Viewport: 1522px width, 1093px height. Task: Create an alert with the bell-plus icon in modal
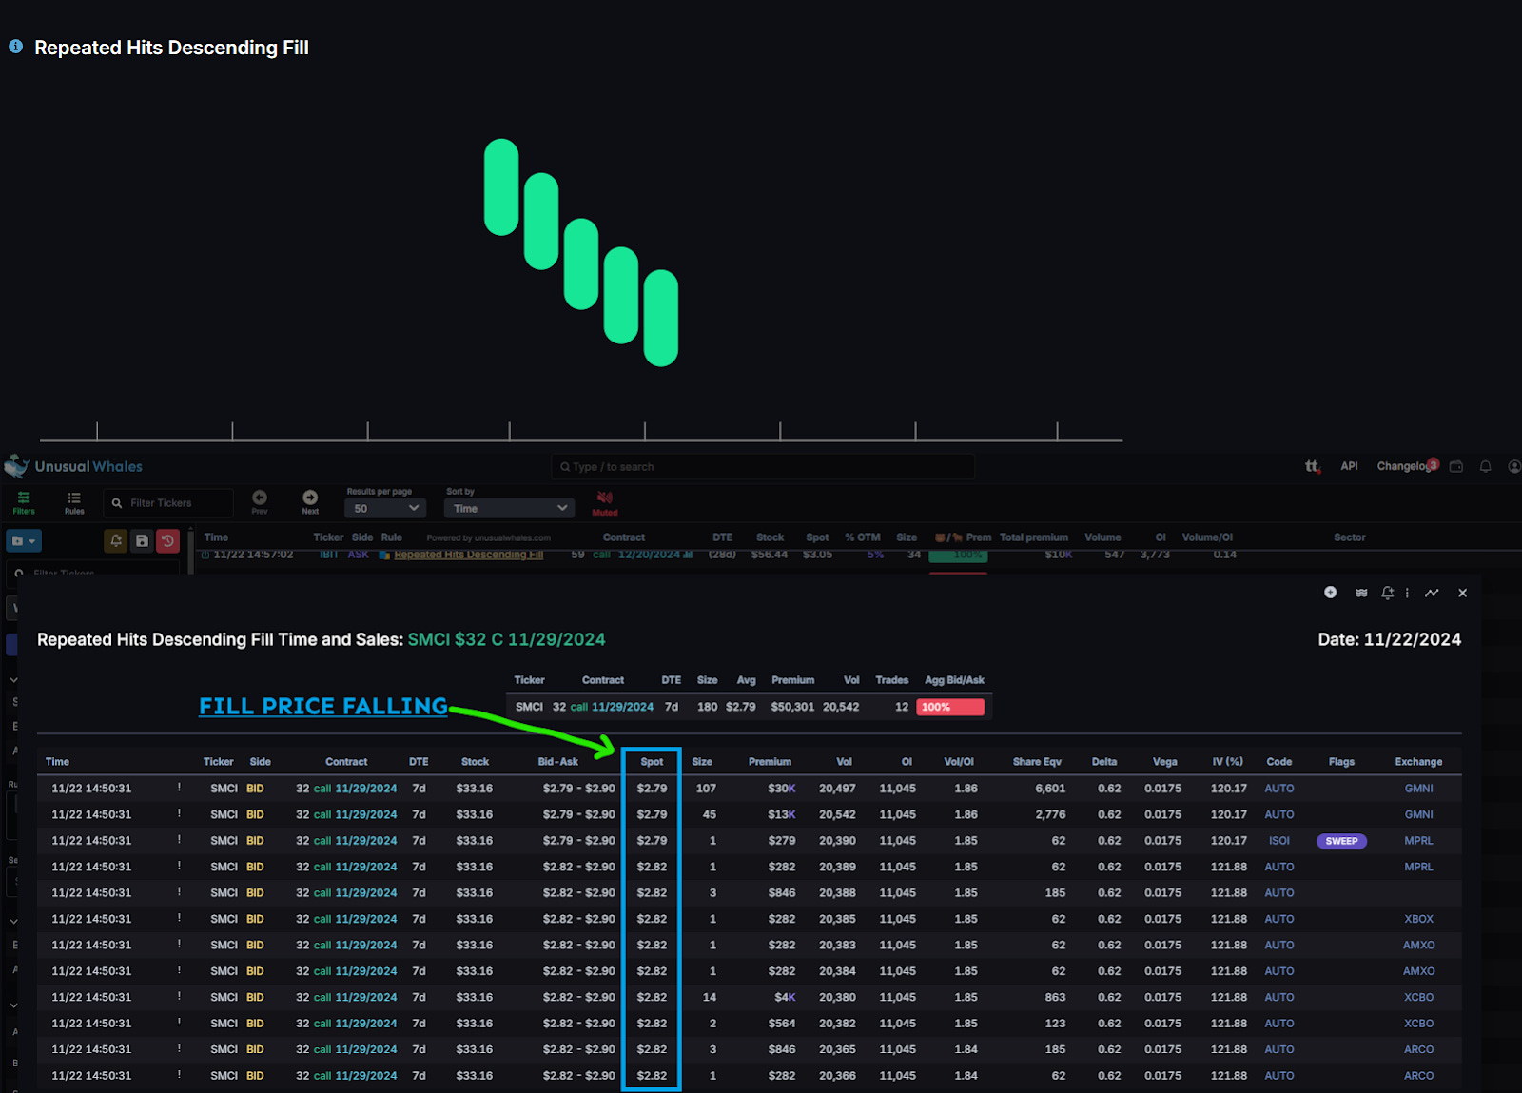pos(1387,592)
